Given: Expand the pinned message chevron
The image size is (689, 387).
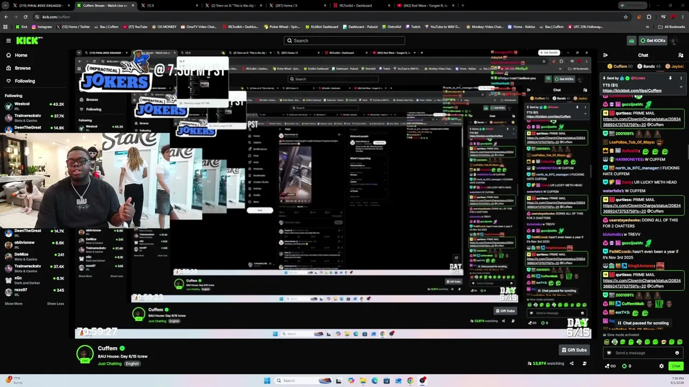Looking at the screenshot, I should click(x=681, y=86).
